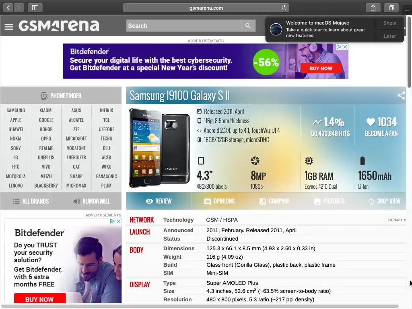This screenshot has height=309, width=412.
Task: Click the Dimensions spec label
Action: coord(179,248)
